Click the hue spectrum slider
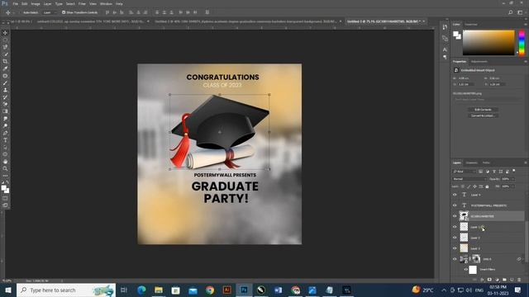This screenshot has width=529, height=297. tap(522, 43)
